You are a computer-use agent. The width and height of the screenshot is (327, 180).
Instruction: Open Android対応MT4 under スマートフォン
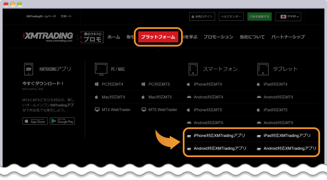(x=208, y=97)
